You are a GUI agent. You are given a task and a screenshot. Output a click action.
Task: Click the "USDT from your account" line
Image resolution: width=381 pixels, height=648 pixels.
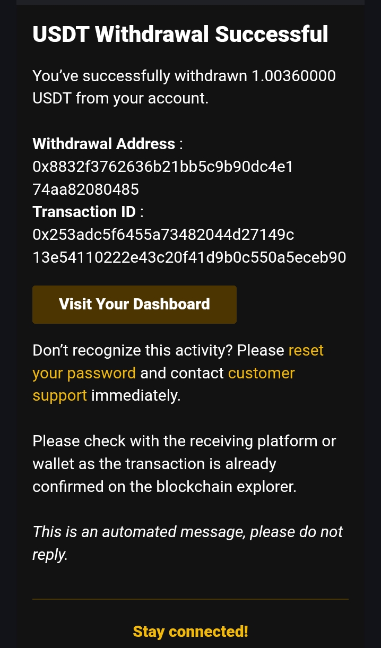(x=120, y=99)
